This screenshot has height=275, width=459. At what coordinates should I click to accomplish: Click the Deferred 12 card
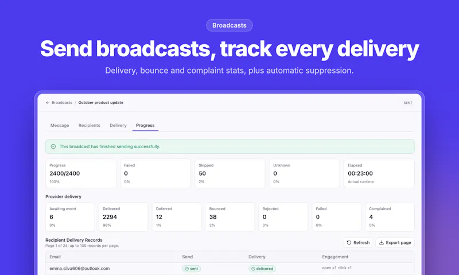(177, 217)
